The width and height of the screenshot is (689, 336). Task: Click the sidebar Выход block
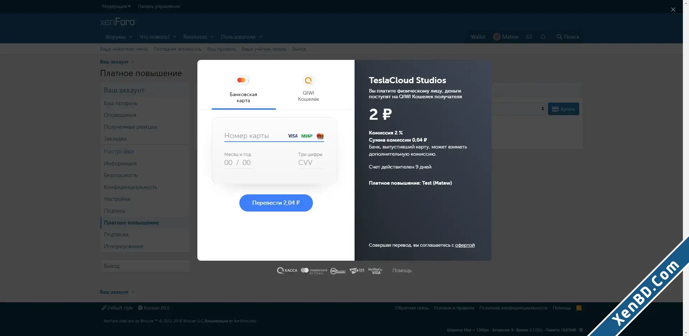click(145, 266)
